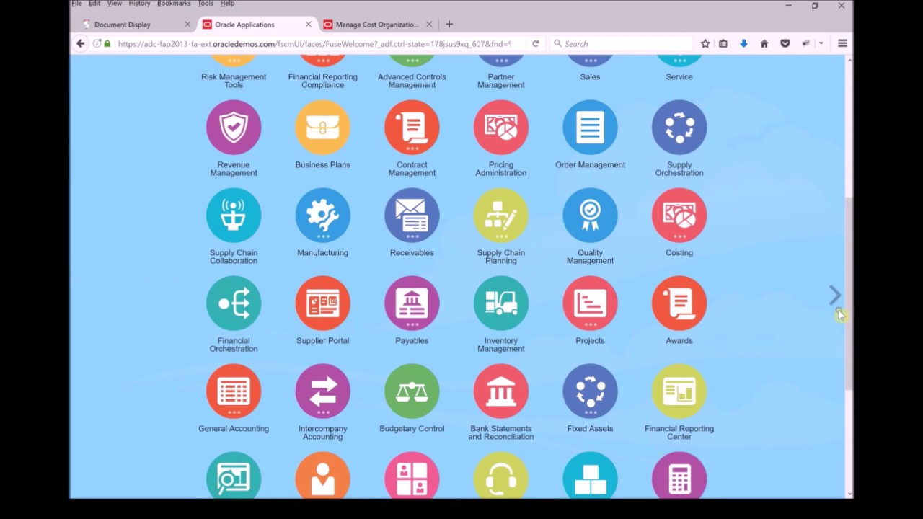923x519 pixels.
Task: Launch the Contract Management icon
Action: coord(412,127)
